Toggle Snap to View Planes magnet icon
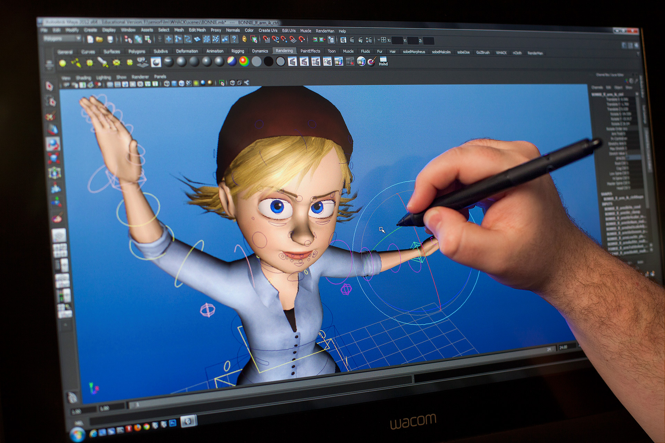This screenshot has height=443, width=665. coord(293,39)
